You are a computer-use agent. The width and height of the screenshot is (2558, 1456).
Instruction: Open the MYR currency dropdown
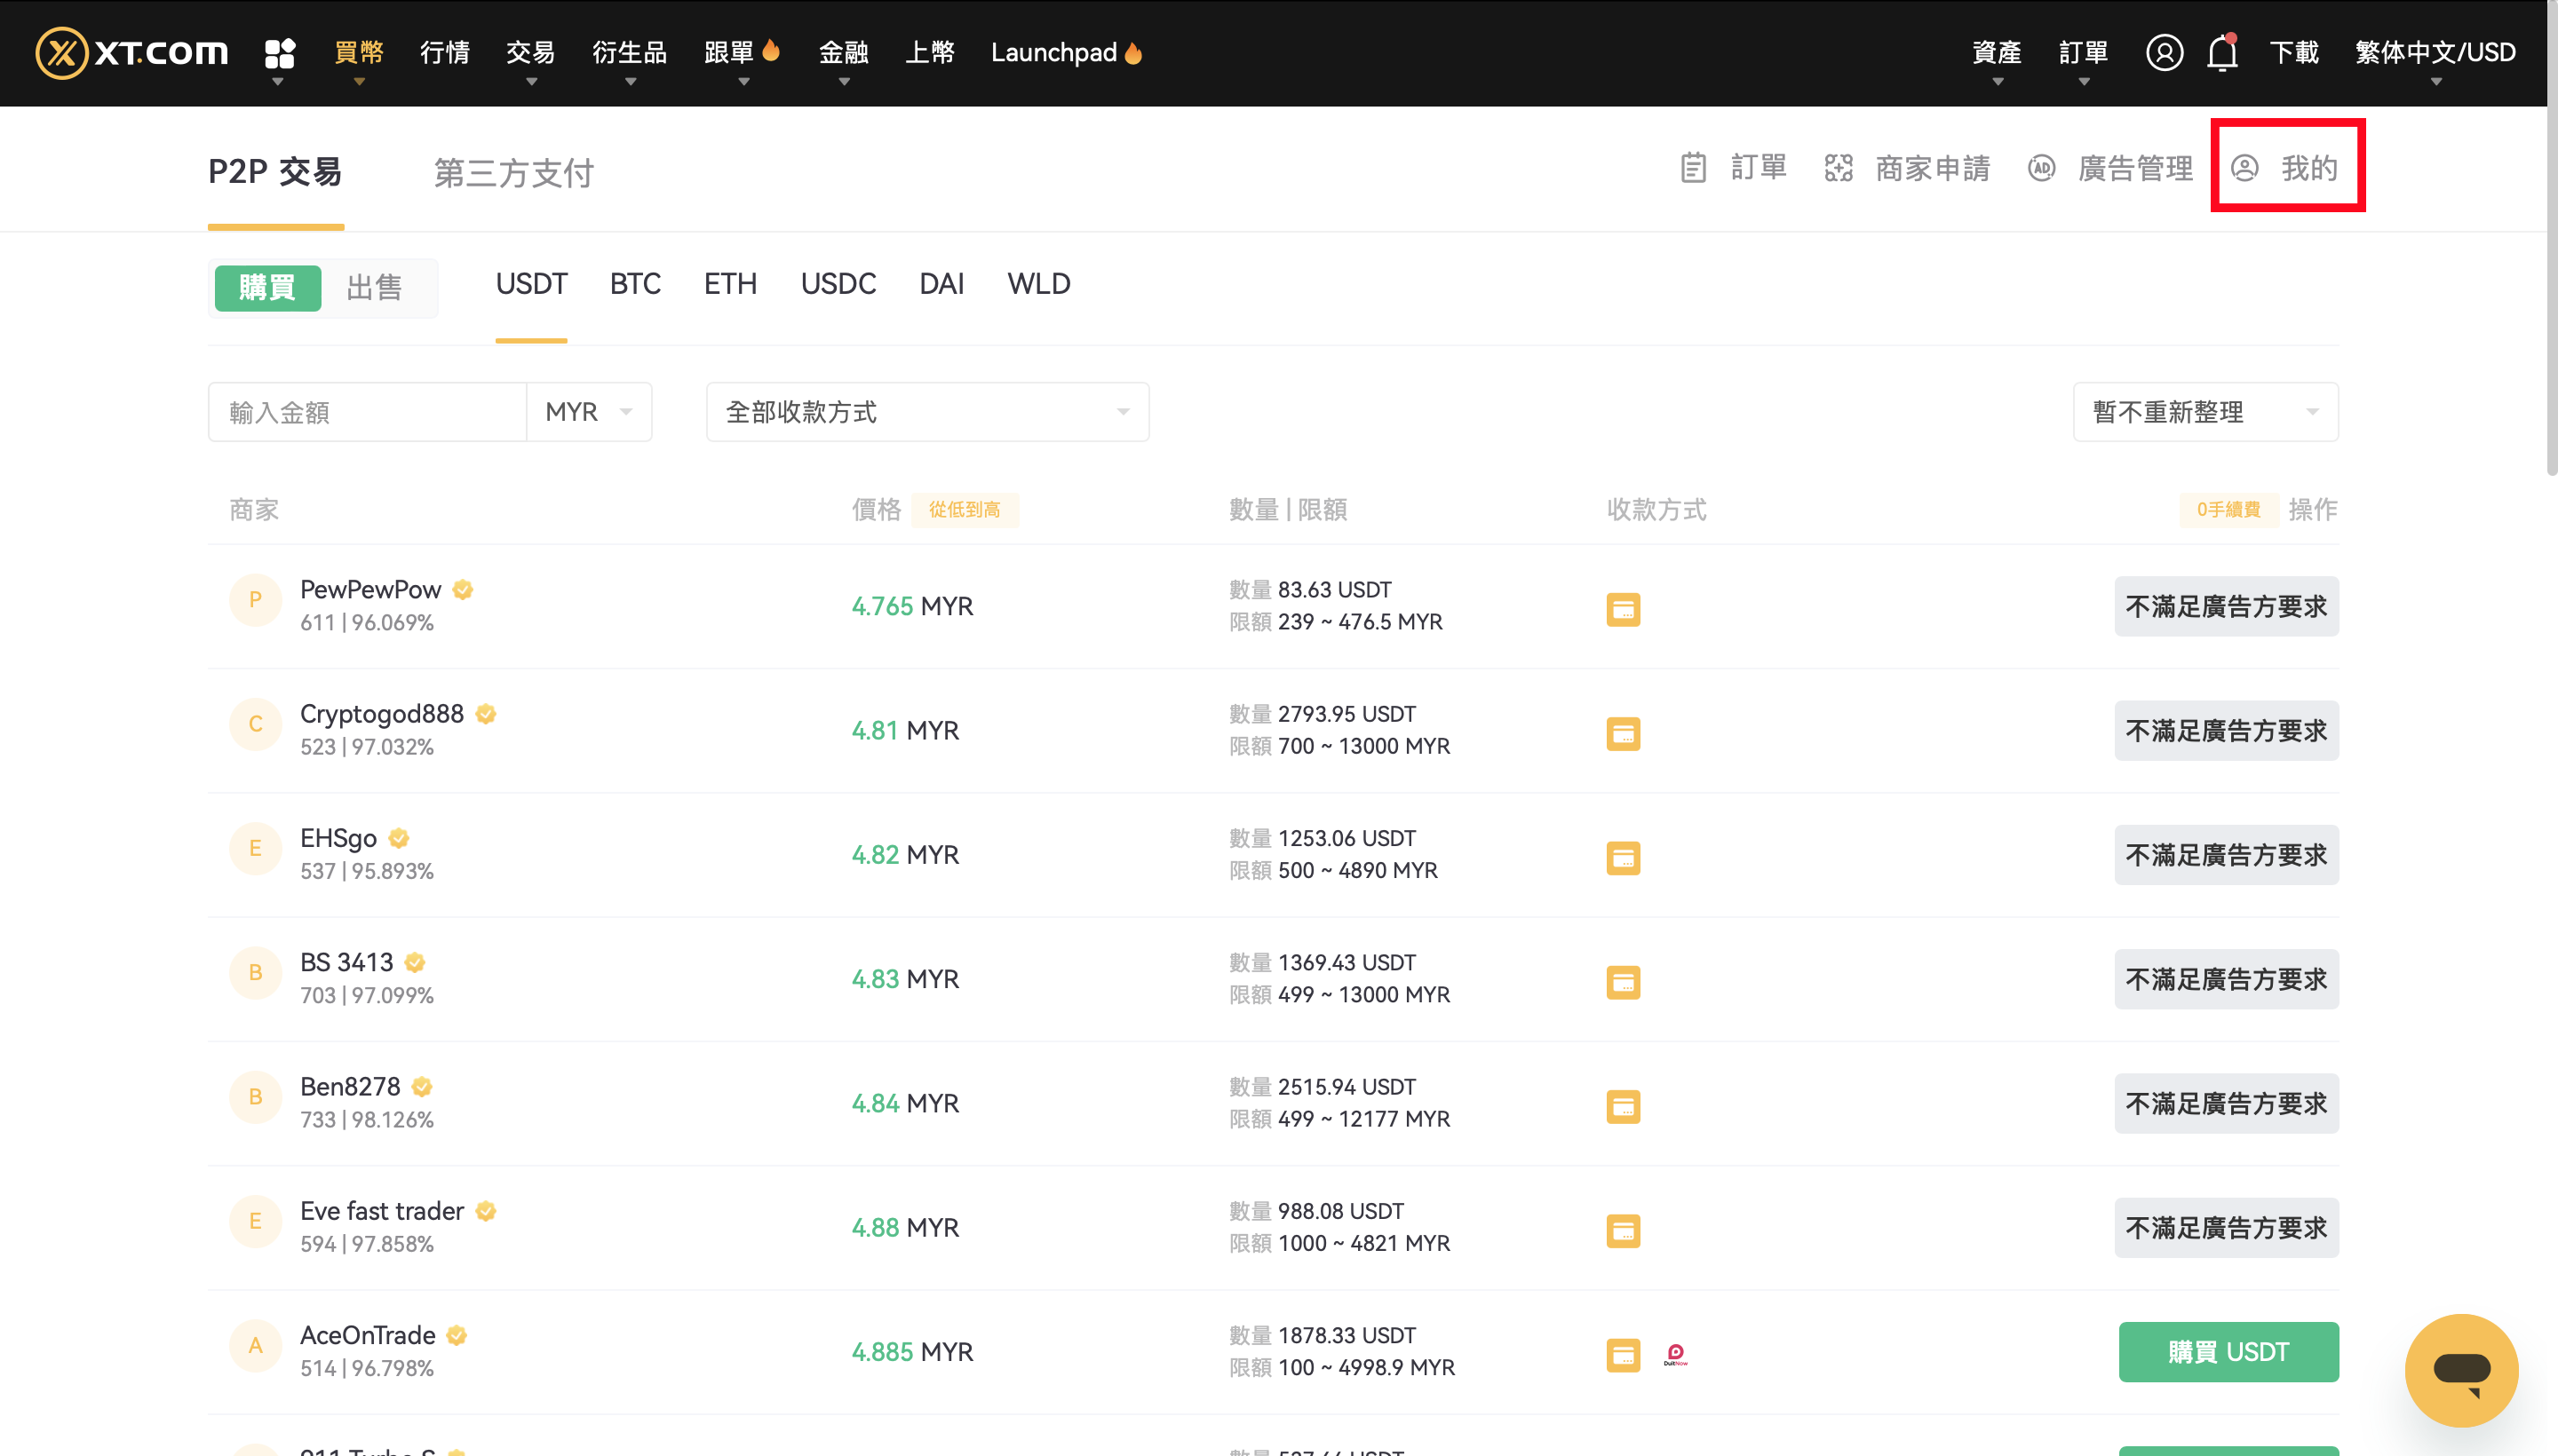tap(588, 412)
